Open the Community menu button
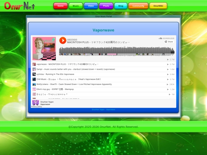Image resolution: width=207 pixels, height=155 pixels. pos(138,6)
